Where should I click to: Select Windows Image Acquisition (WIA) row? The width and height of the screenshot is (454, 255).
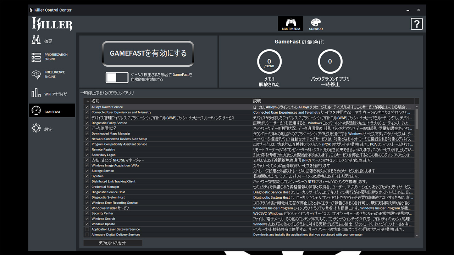point(249,165)
